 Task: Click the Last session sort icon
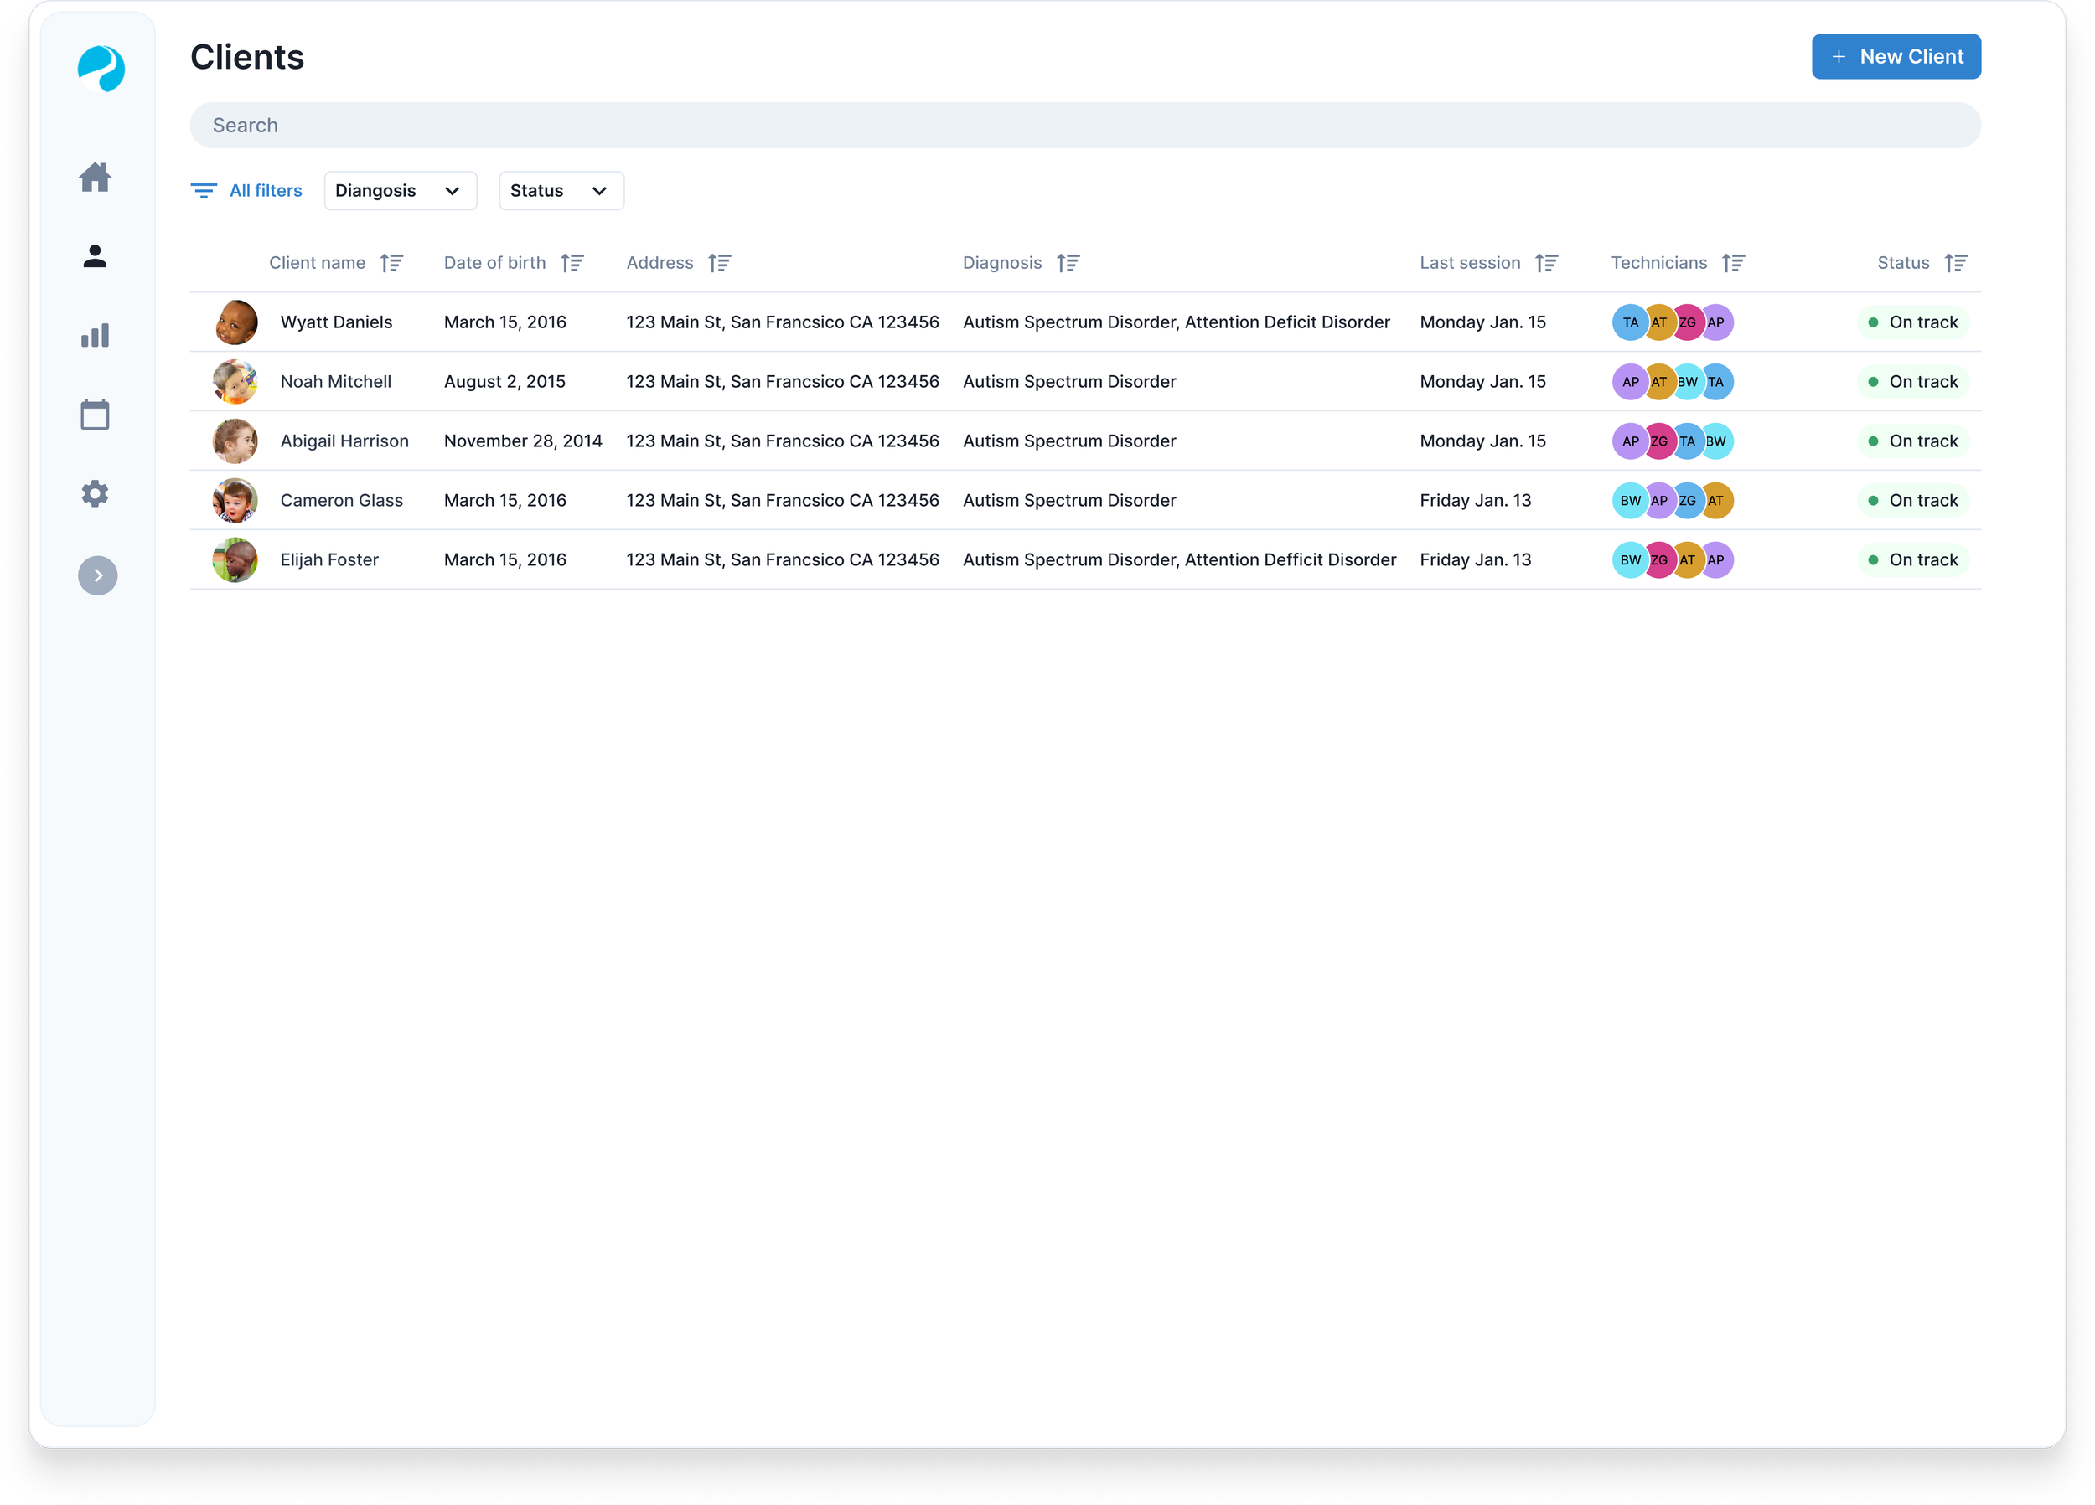point(1547,263)
